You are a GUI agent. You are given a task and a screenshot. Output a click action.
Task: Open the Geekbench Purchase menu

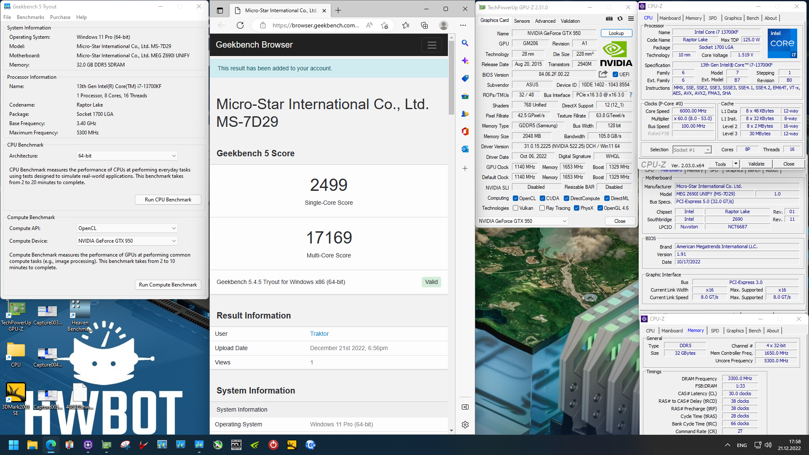[60, 17]
